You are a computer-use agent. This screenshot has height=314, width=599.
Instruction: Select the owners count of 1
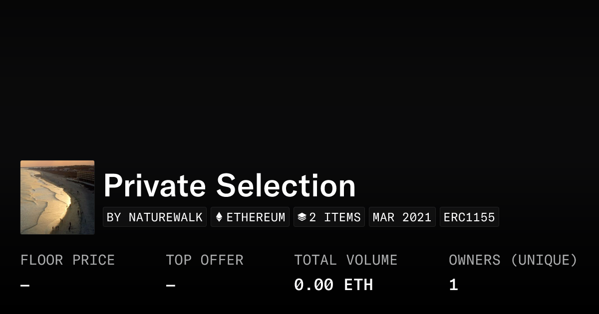[453, 285]
